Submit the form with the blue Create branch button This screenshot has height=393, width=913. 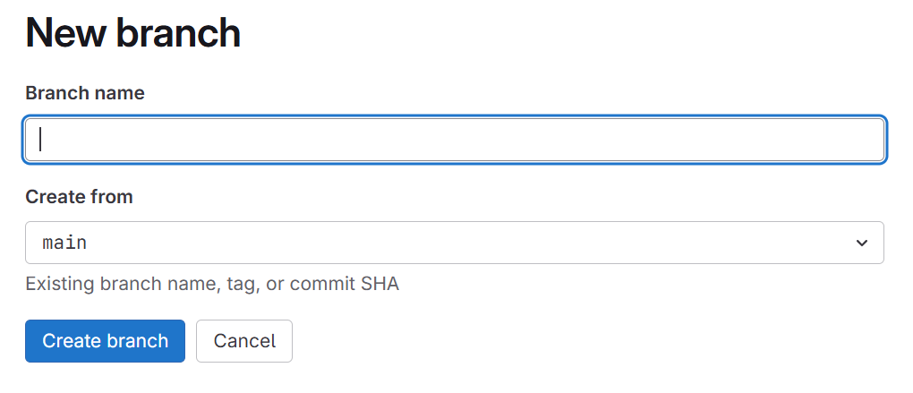coord(105,340)
